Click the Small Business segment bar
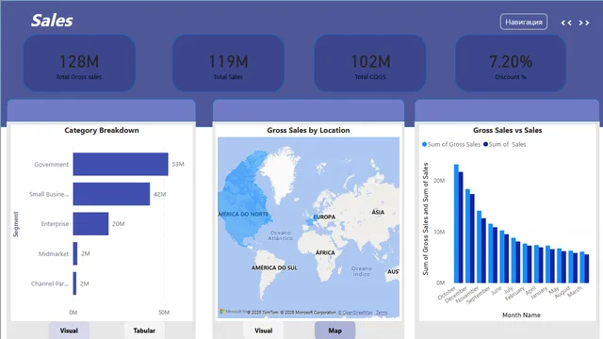Screen dimensions: 603x339 111,194
